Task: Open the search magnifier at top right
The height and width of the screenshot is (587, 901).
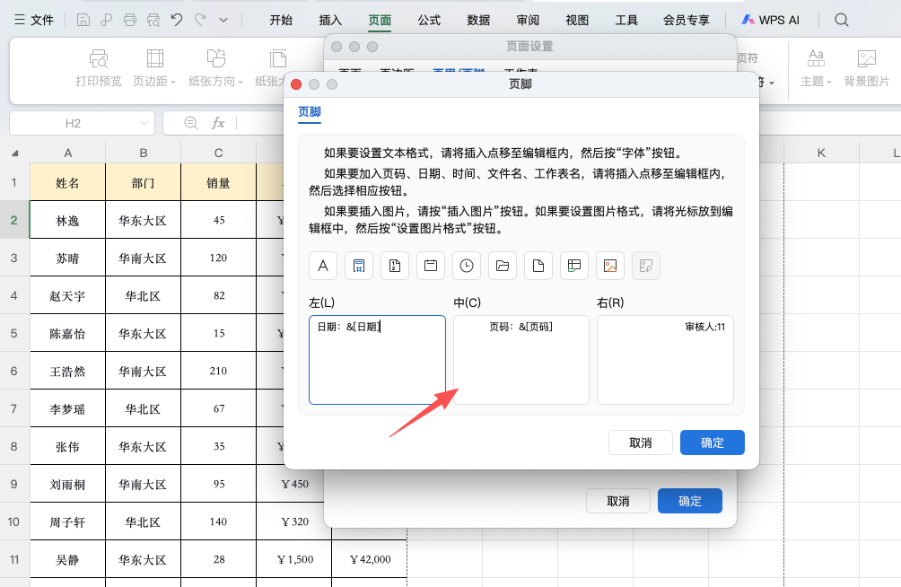Action: [x=842, y=20]
